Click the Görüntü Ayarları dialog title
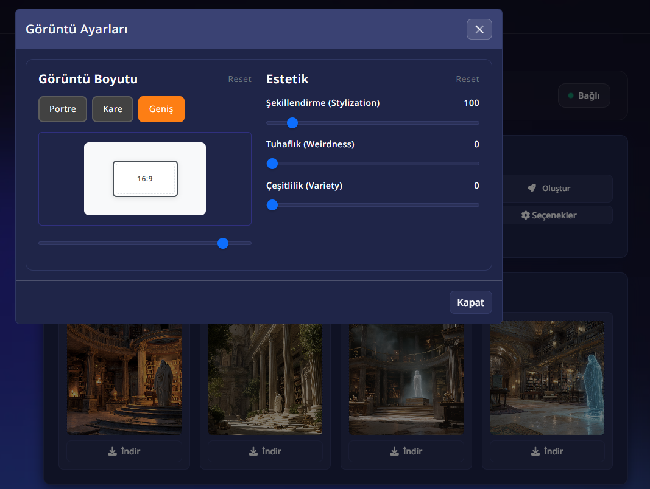This screenshot has height=489, width=650. point(77,29)
